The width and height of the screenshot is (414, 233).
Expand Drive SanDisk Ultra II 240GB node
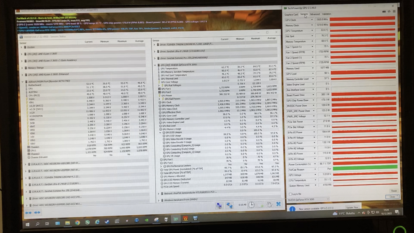pyautogui.click(x=154, y=52)
